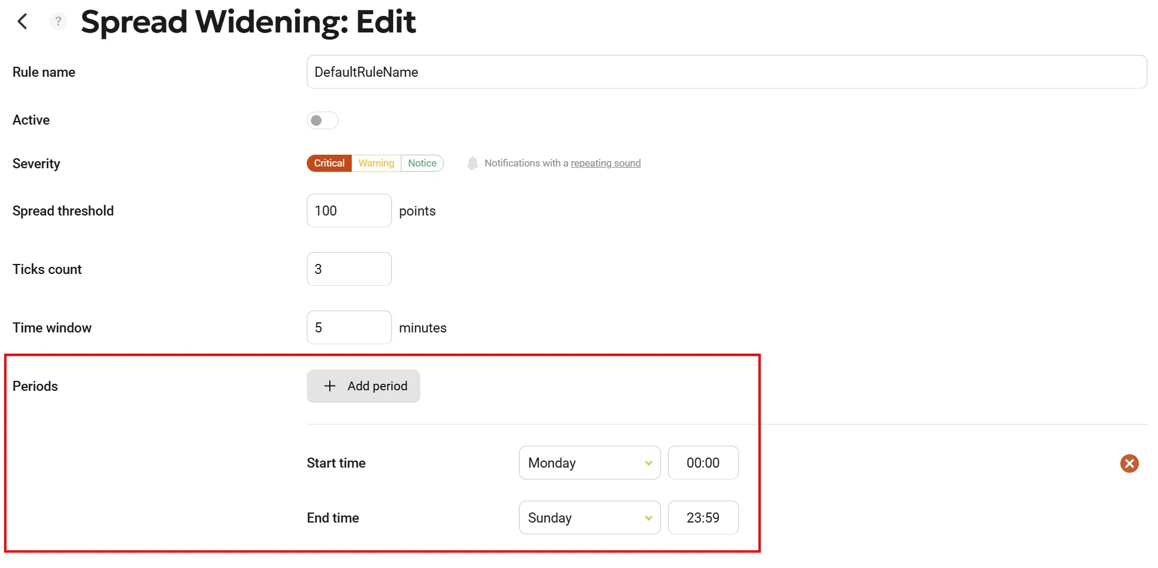
Task: Click the Rule name input field
Action: [726, 72]
